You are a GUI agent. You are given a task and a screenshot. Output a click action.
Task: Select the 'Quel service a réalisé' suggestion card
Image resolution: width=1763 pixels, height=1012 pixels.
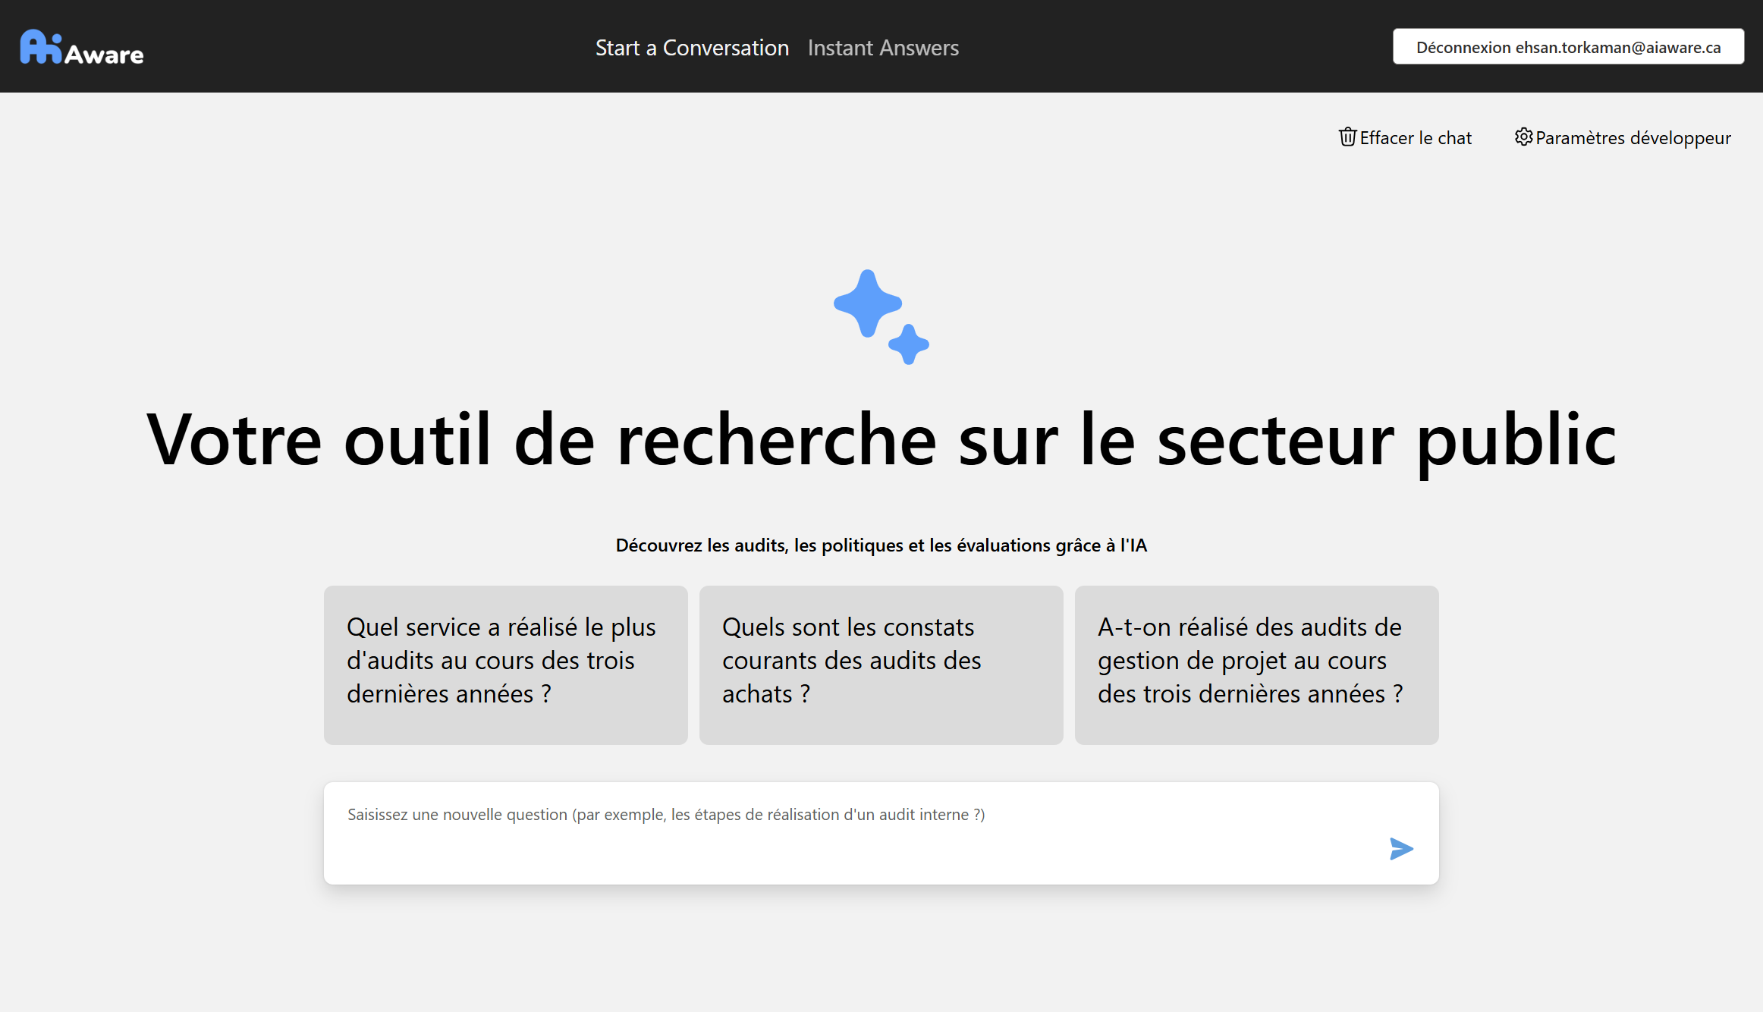(505, 664)
